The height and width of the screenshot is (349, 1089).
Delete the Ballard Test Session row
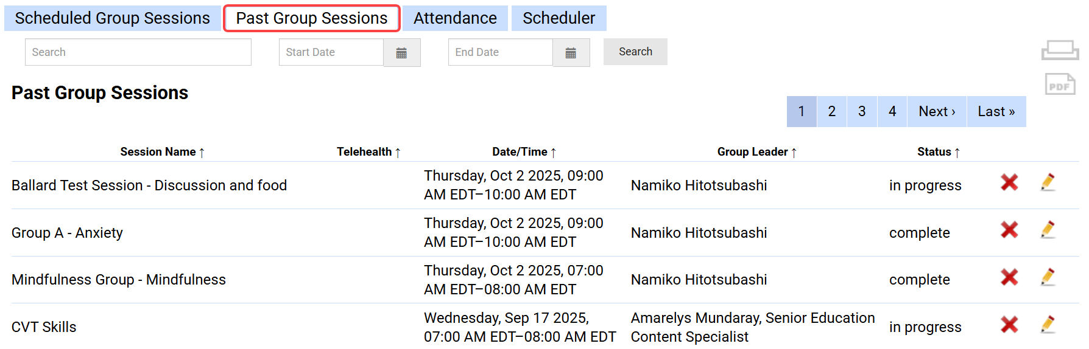point(1009,182)
